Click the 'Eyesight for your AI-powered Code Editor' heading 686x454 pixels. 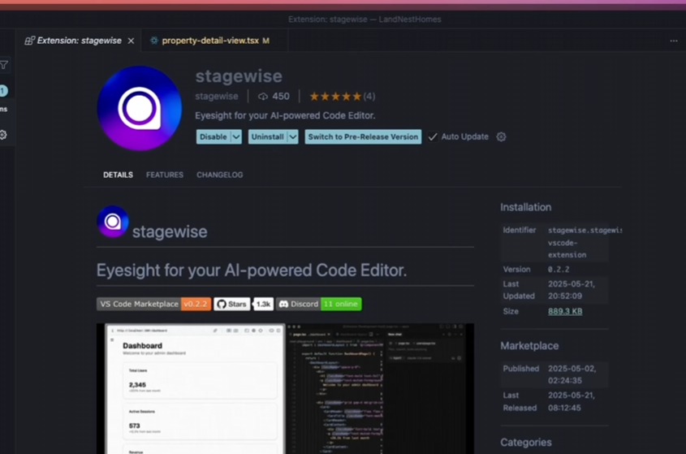click(252, 270)
